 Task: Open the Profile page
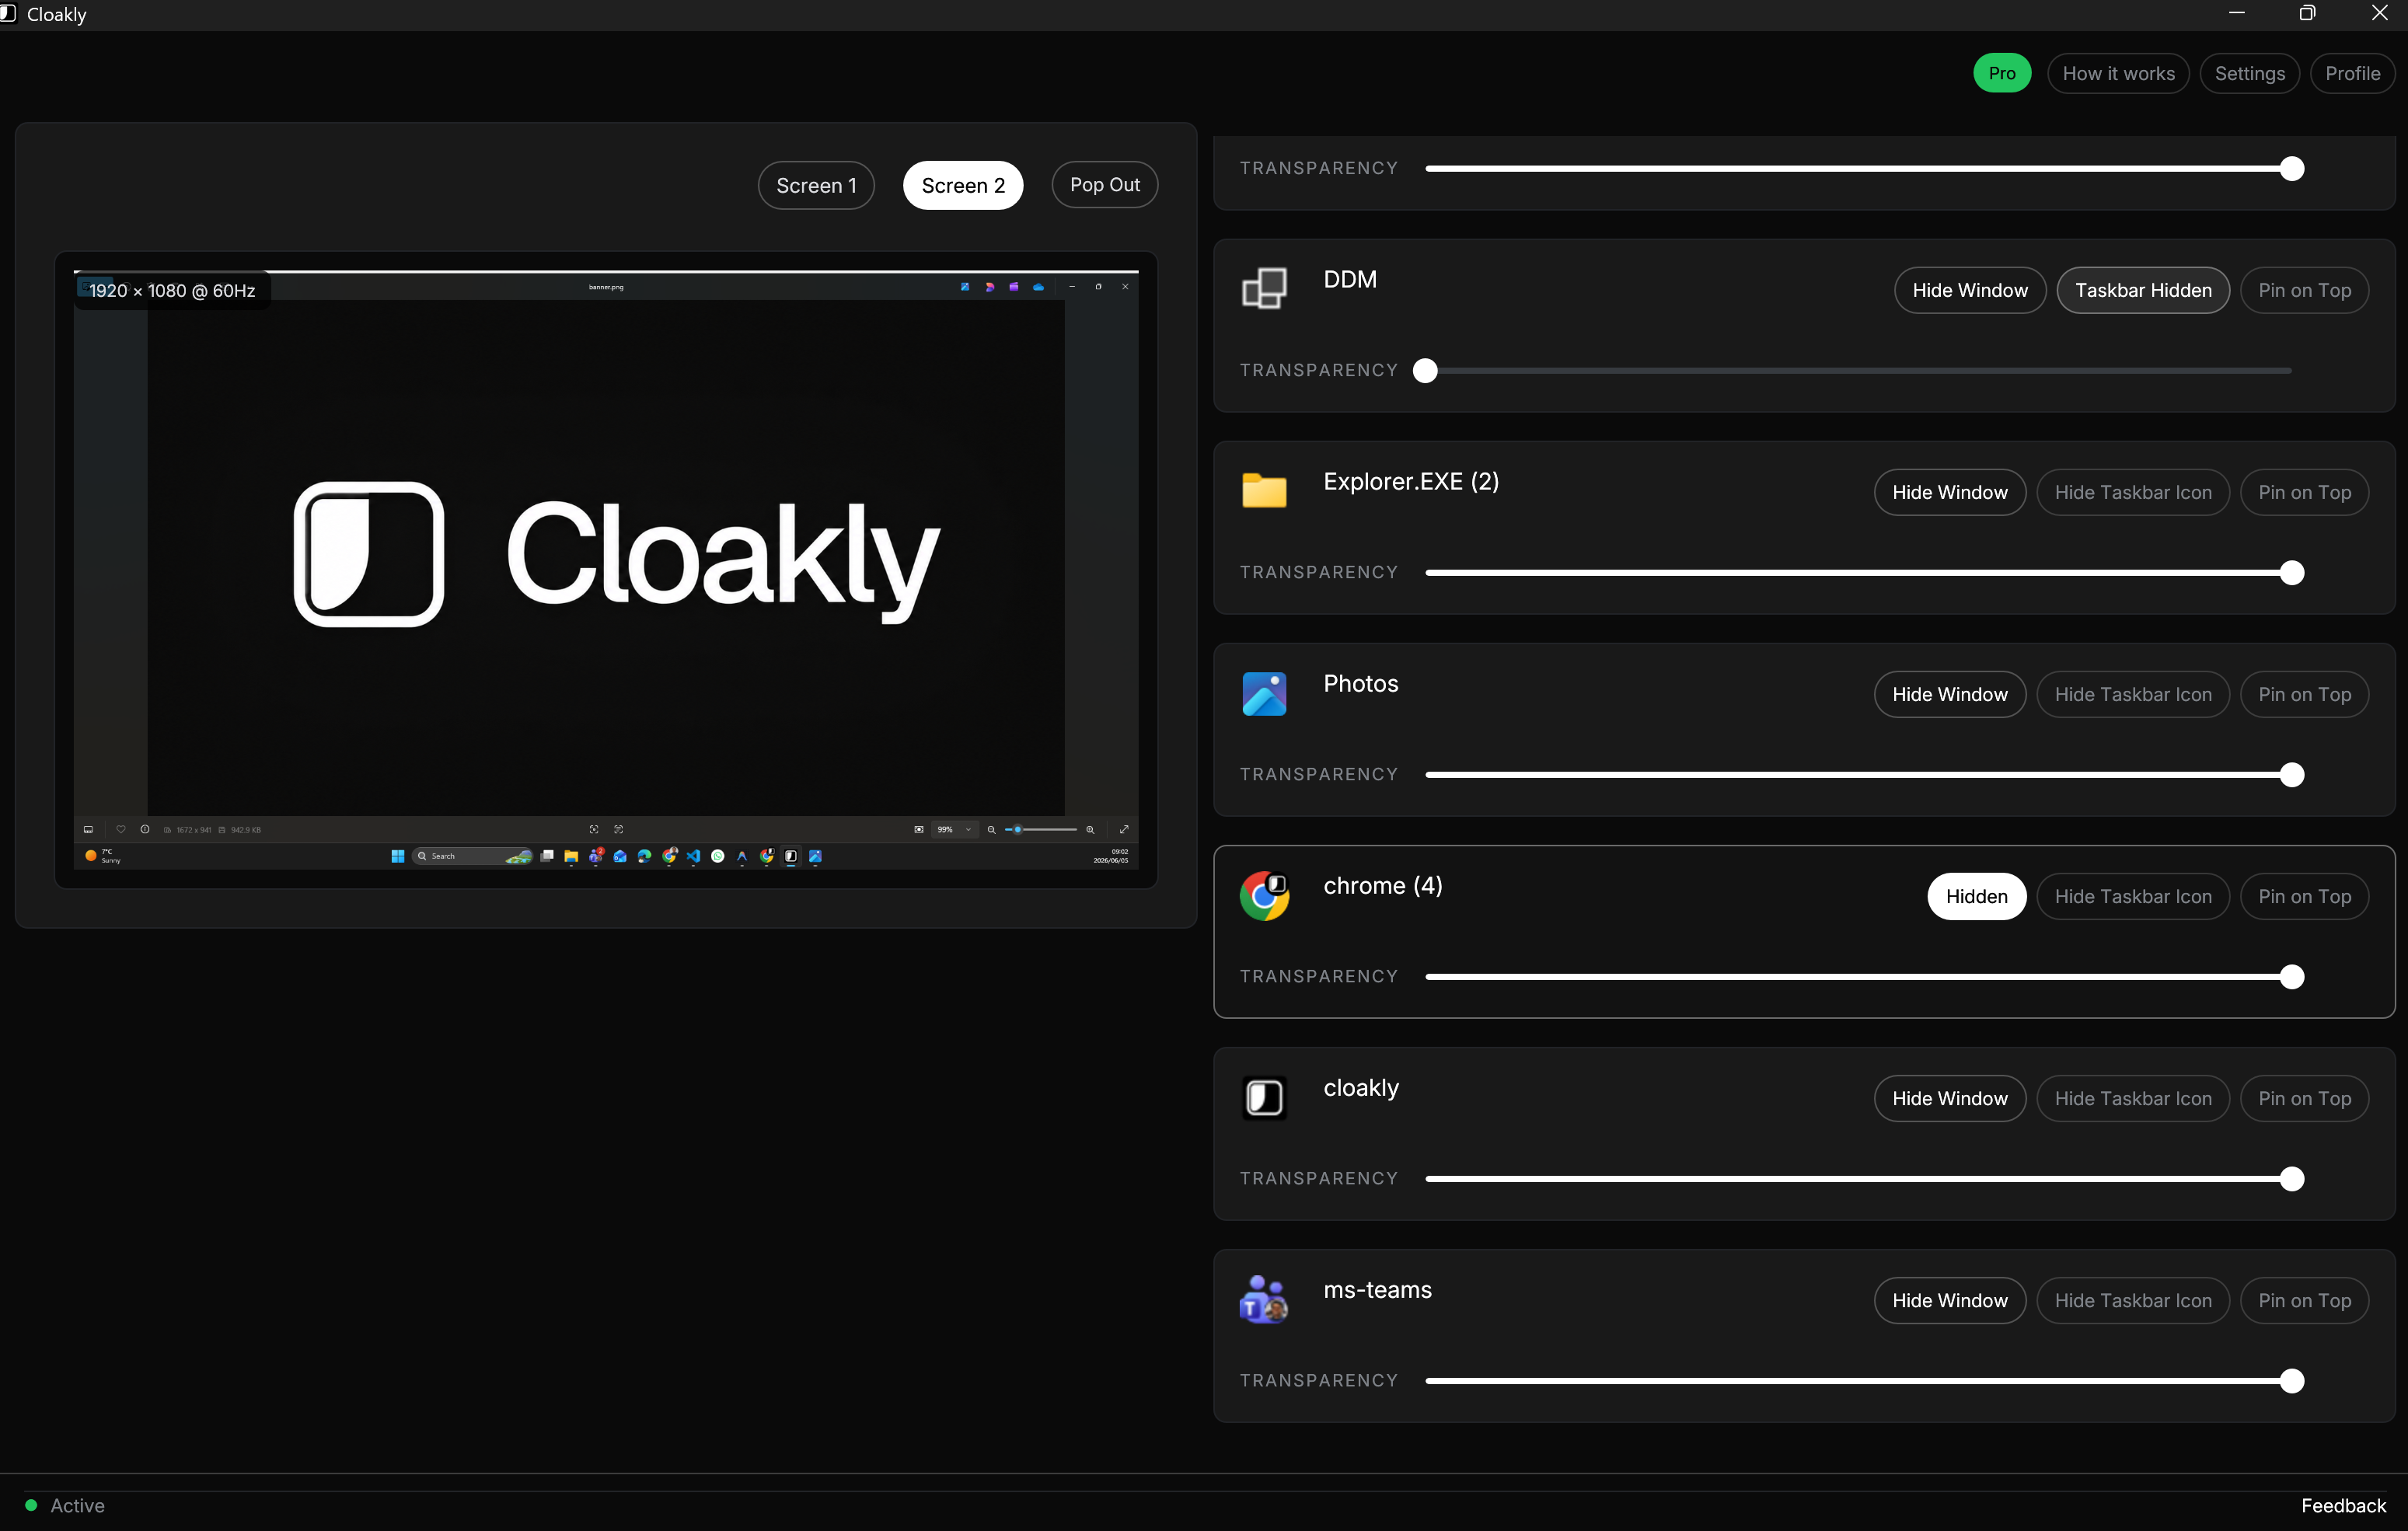click(2353, 73)
